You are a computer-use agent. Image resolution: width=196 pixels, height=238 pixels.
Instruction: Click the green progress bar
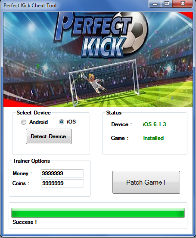[x=98, y=213]
